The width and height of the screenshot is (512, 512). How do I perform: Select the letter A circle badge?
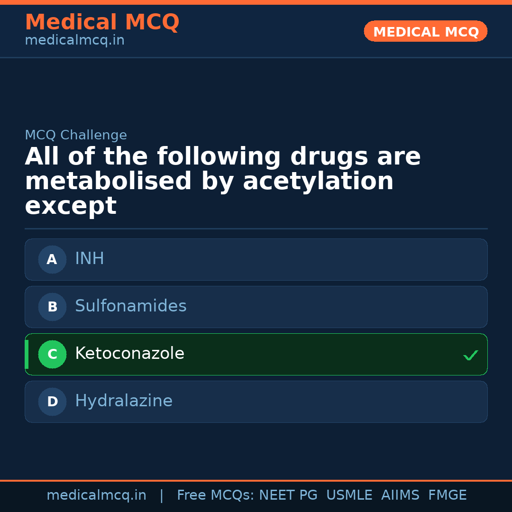(x=52, y=259)
